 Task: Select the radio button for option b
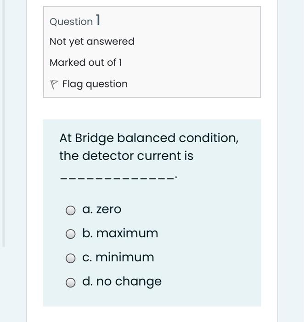point(70,235)
